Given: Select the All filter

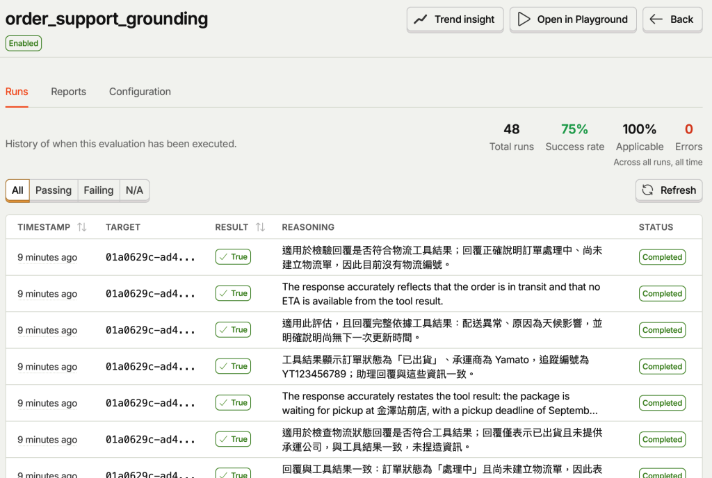Looking at the screenshot, I should 17,190.
